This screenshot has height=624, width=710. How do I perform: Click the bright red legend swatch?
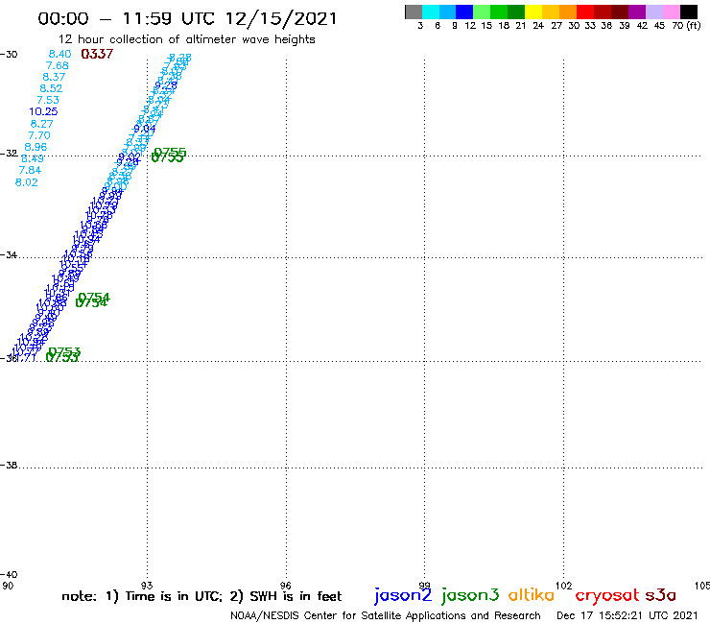(585, 12)
